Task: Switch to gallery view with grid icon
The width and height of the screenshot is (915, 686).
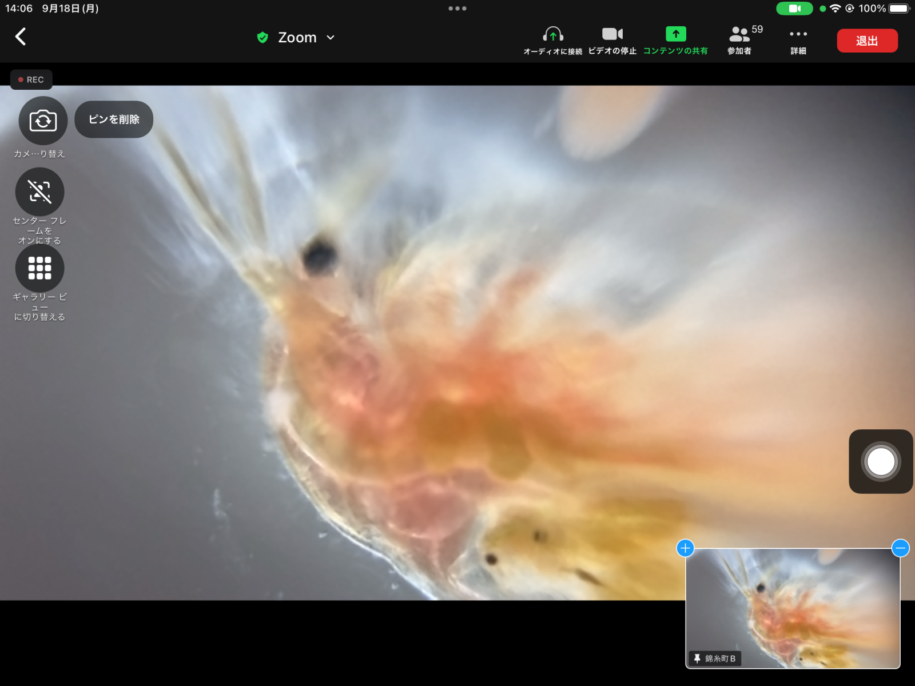Action: click(40, 268)
